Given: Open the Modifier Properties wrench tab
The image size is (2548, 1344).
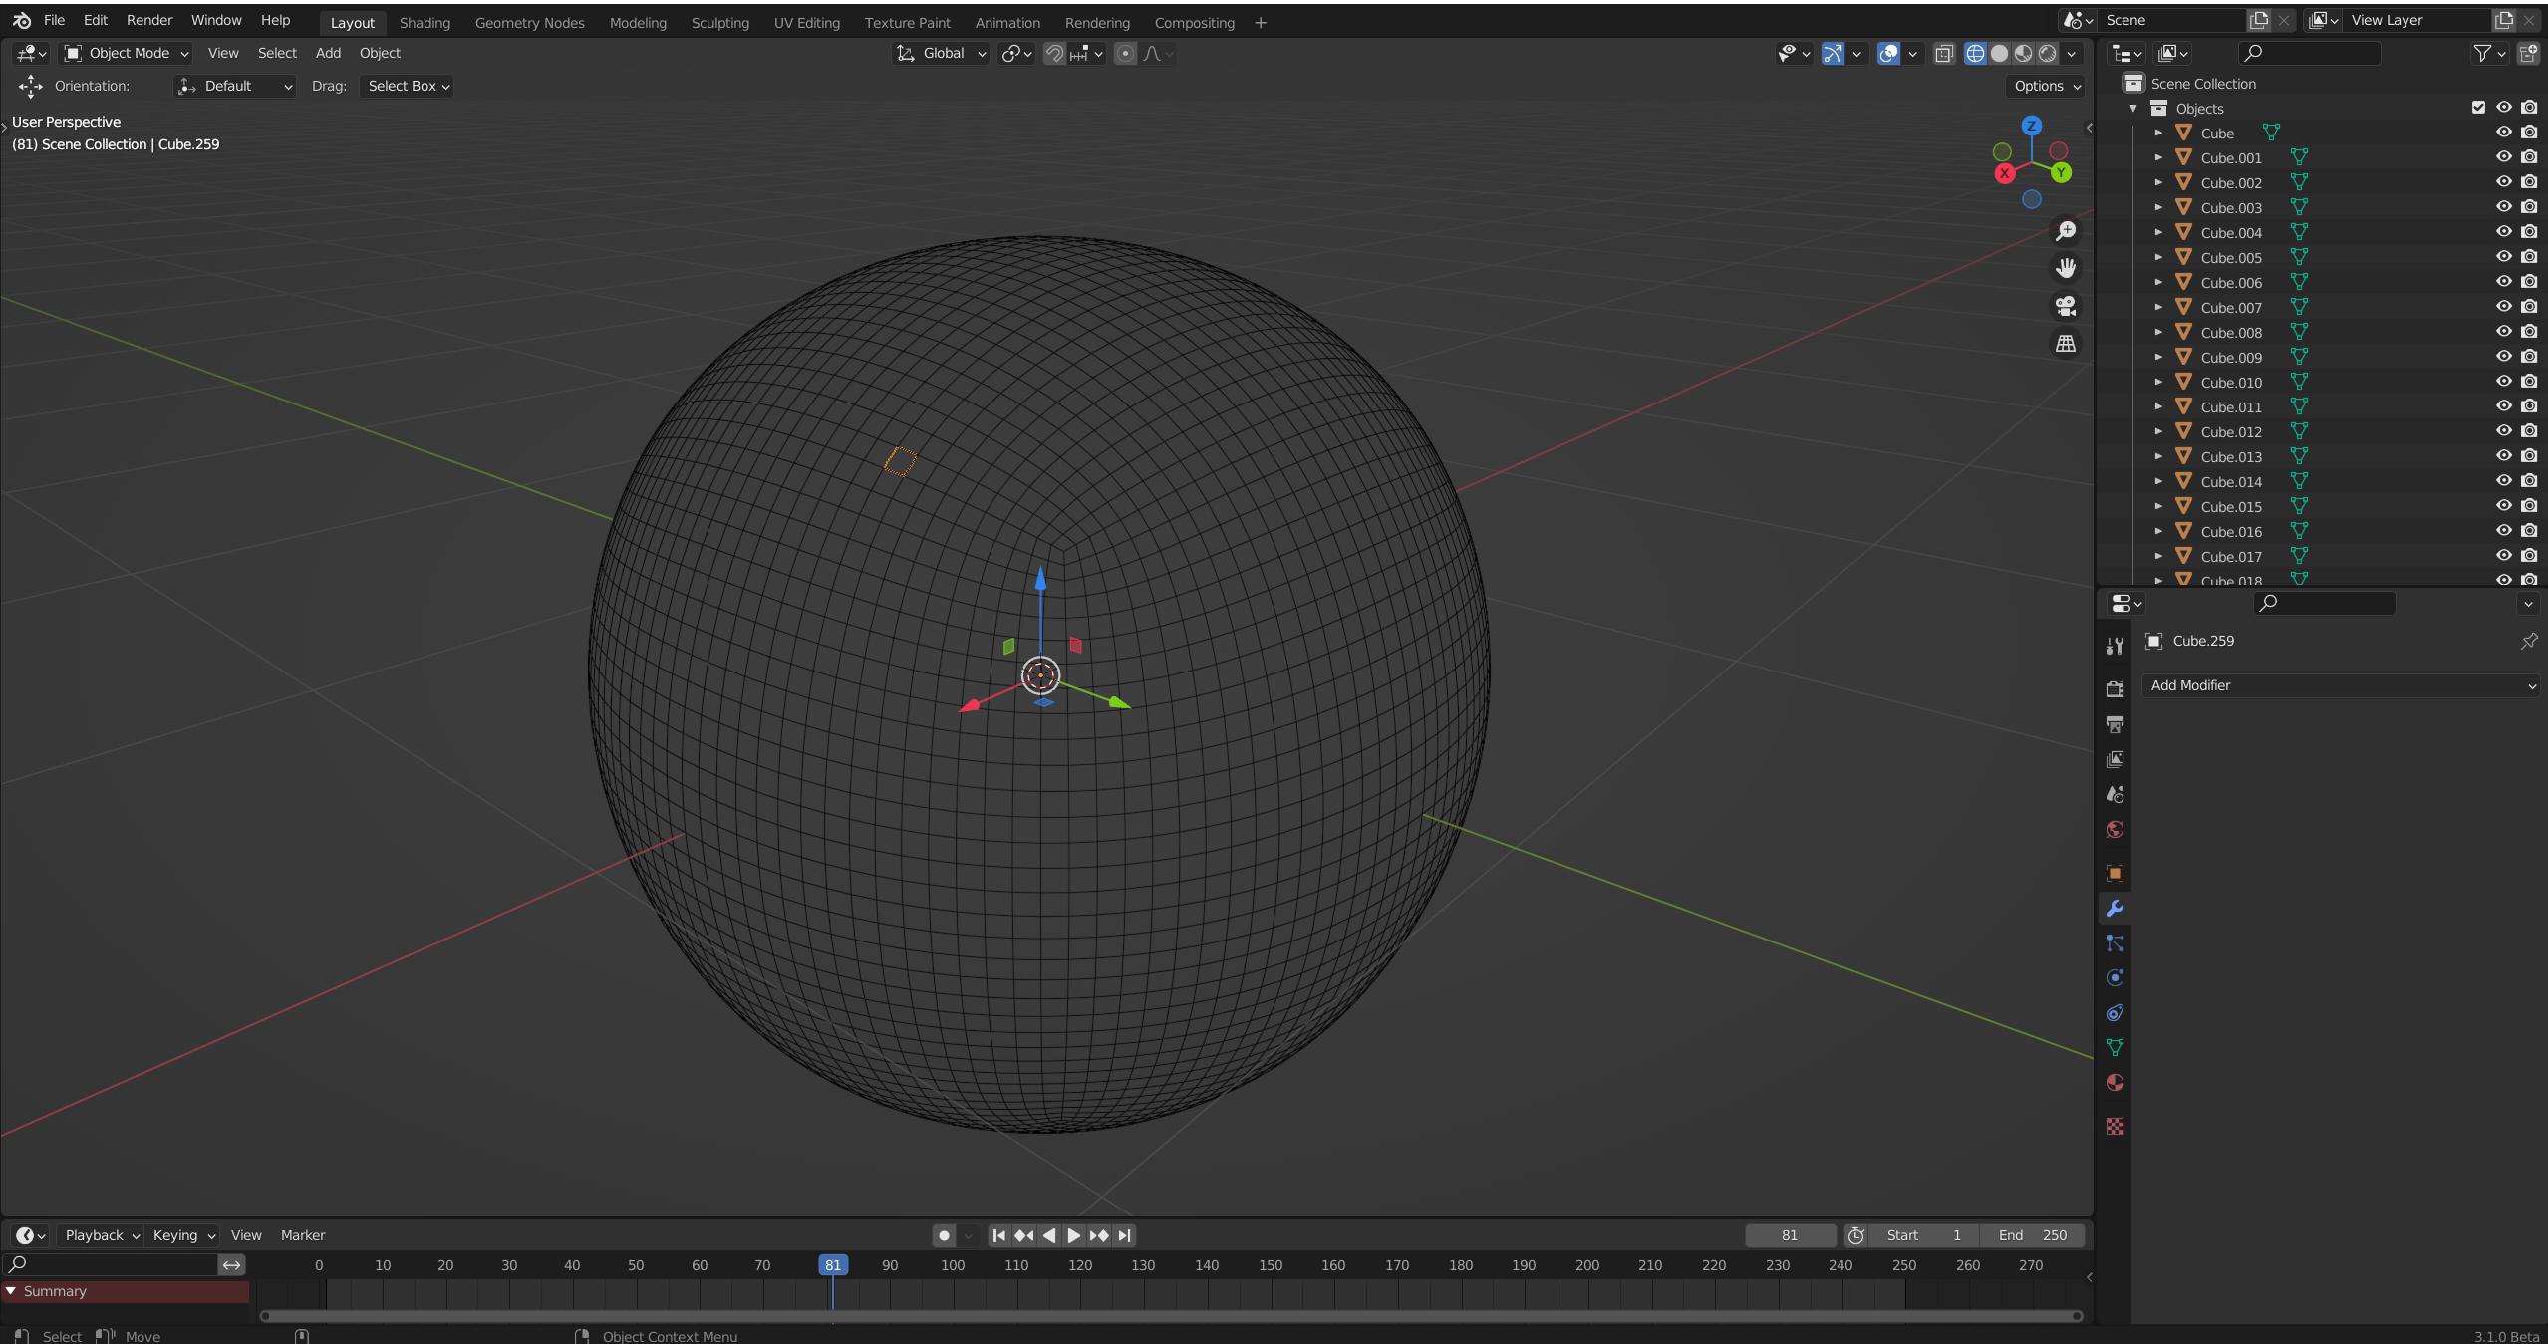Looking at the screenshot, I should click(x=2117, y=908).
